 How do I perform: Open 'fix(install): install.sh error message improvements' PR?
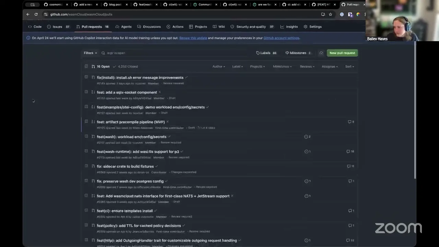click(x=140, y=78)
